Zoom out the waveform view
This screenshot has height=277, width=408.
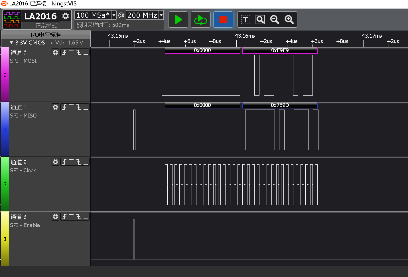tap(275, 20)
